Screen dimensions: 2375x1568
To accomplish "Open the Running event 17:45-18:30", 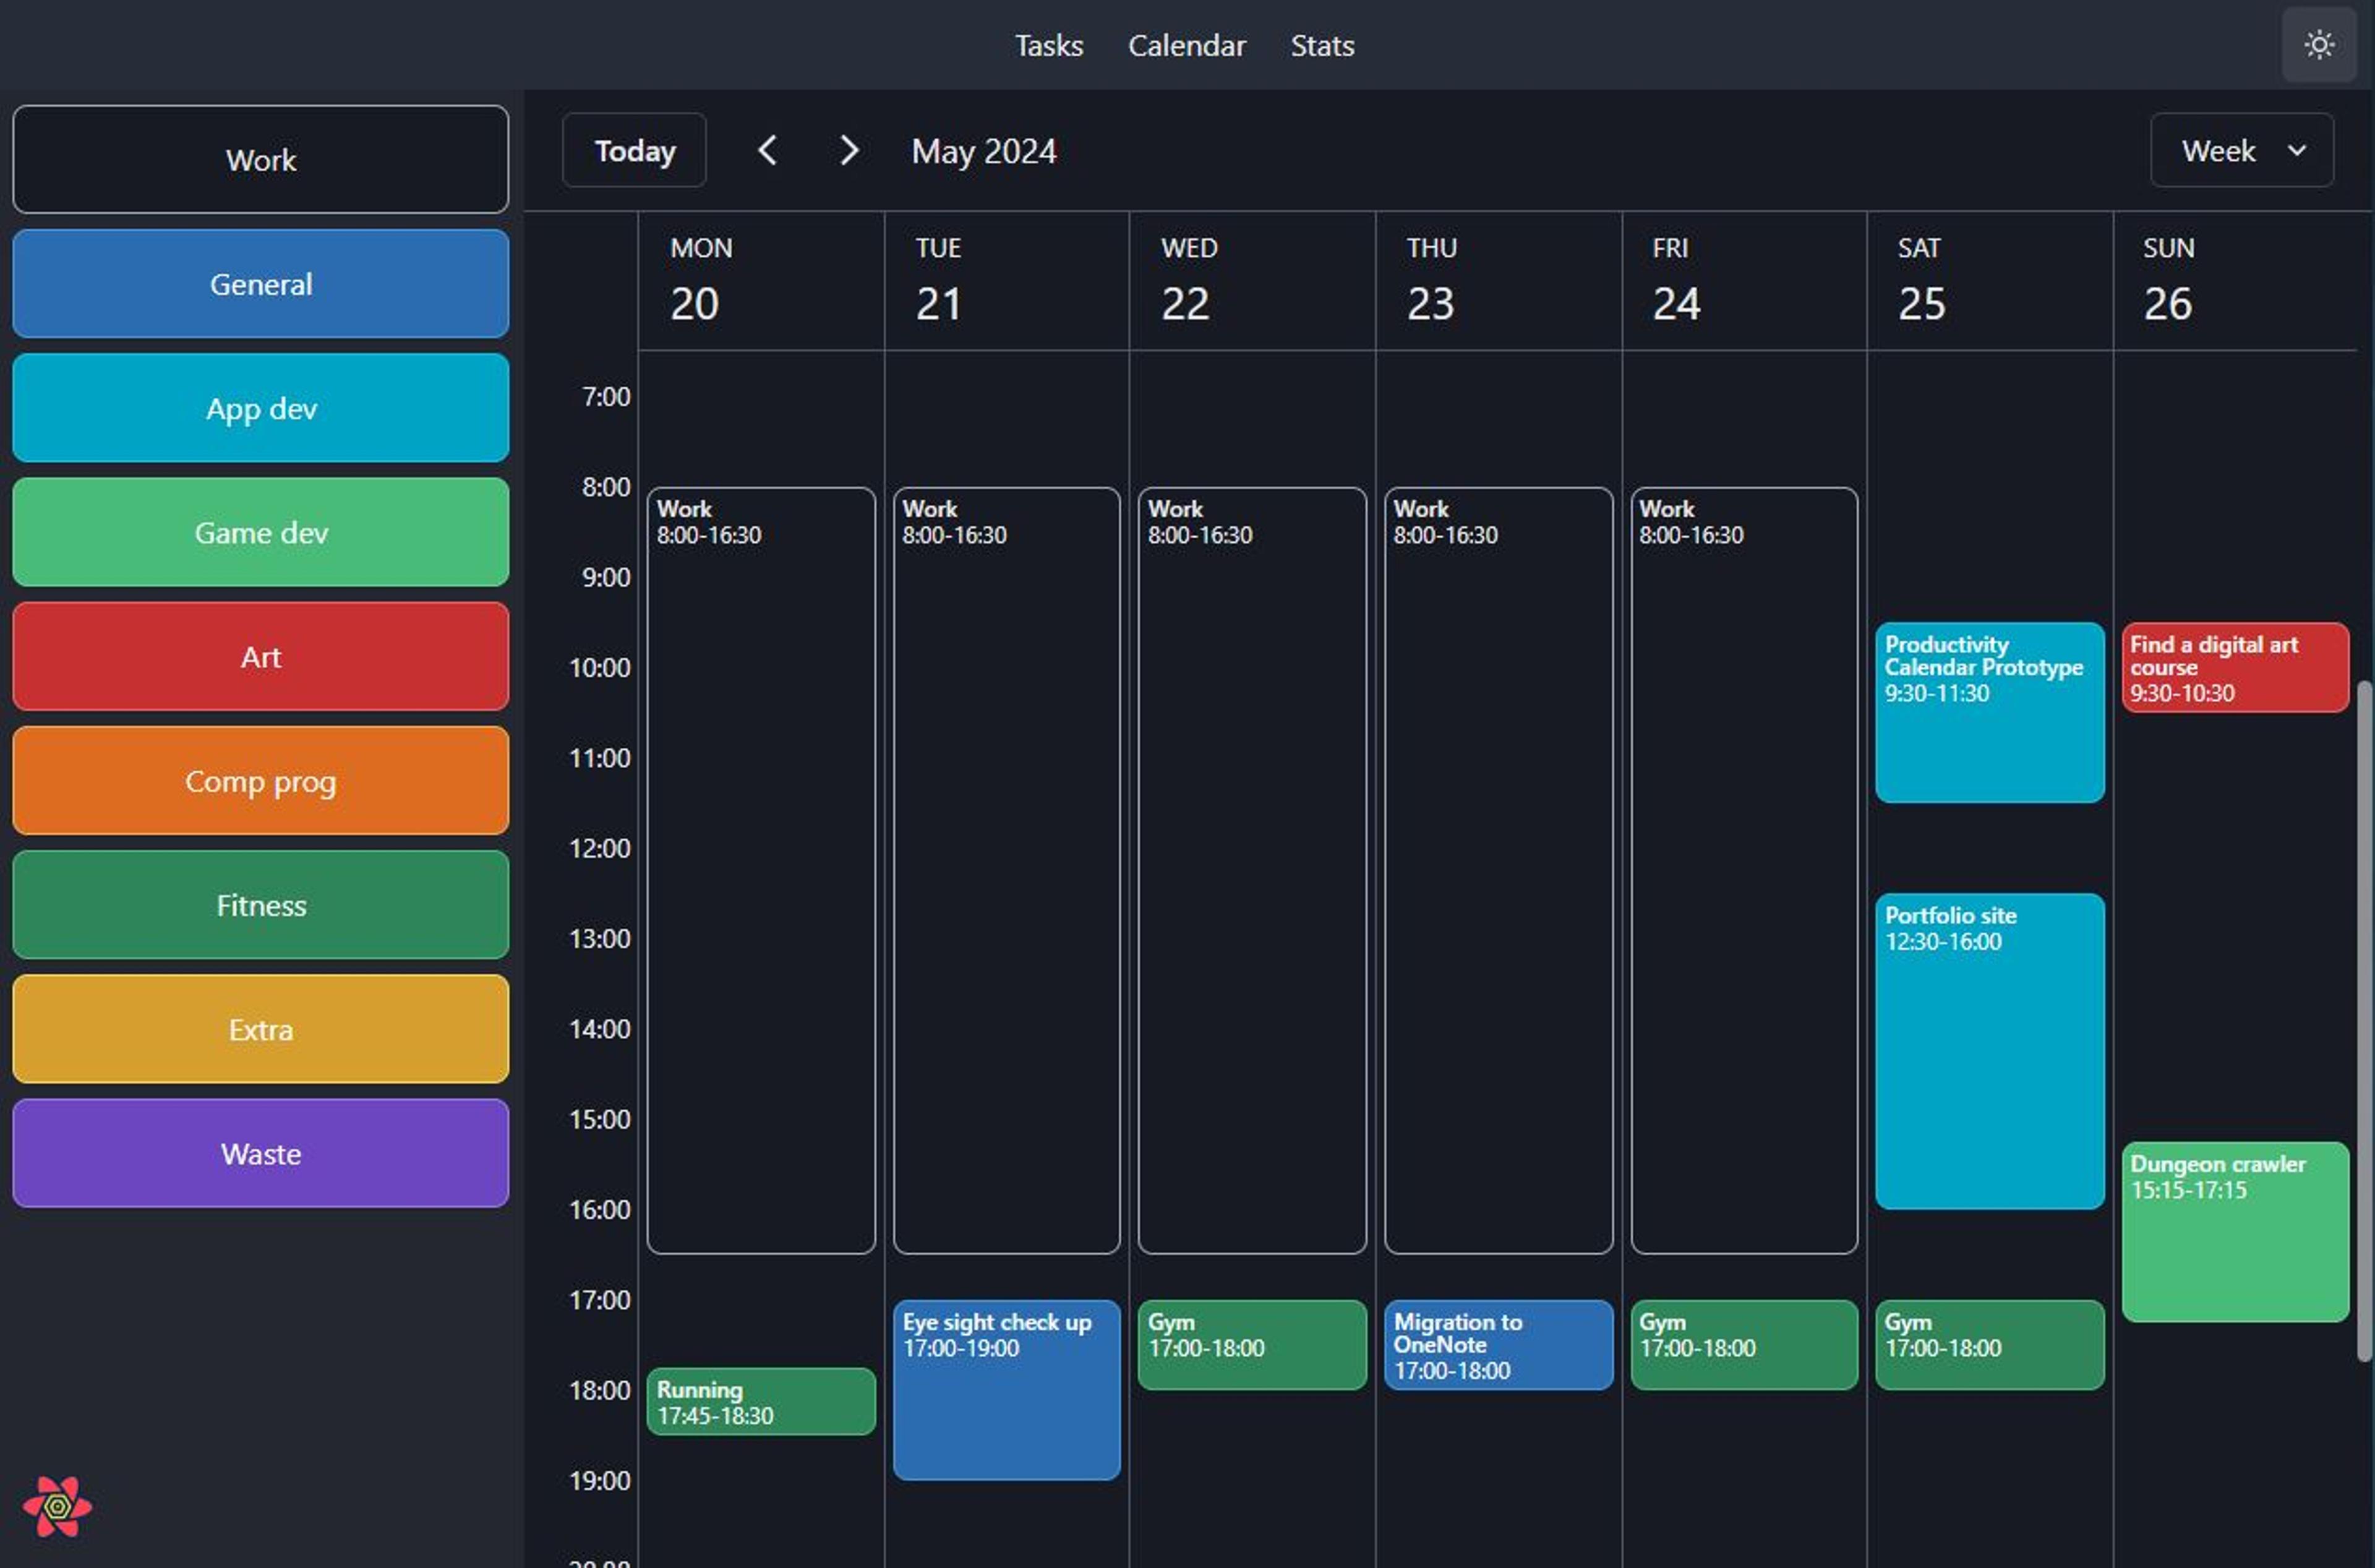I will 761,1402.
